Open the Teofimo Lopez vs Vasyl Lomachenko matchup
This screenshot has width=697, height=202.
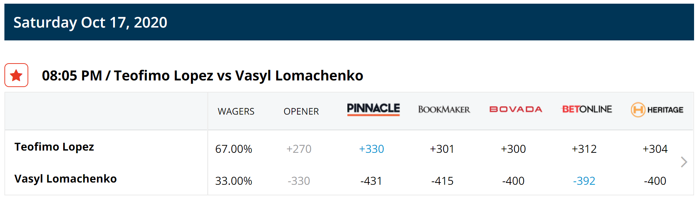[202, 76]
